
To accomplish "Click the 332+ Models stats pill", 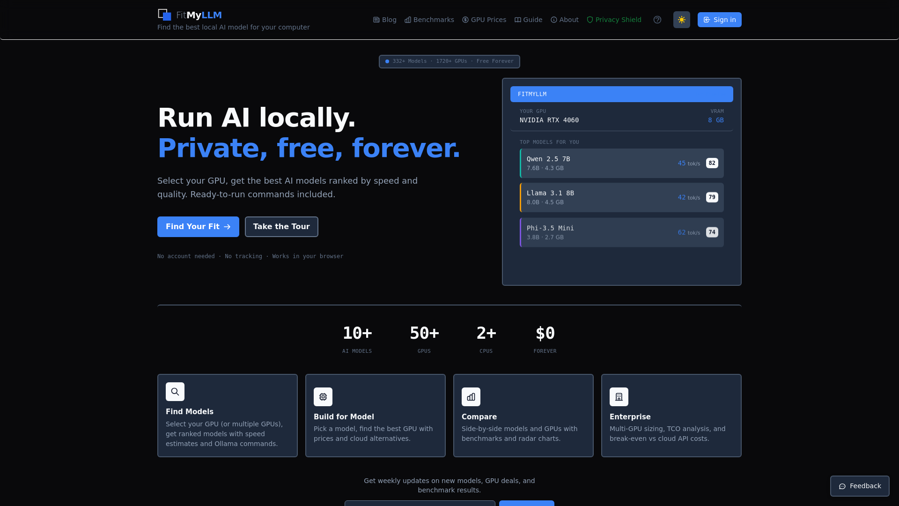I will click(449, 61).
